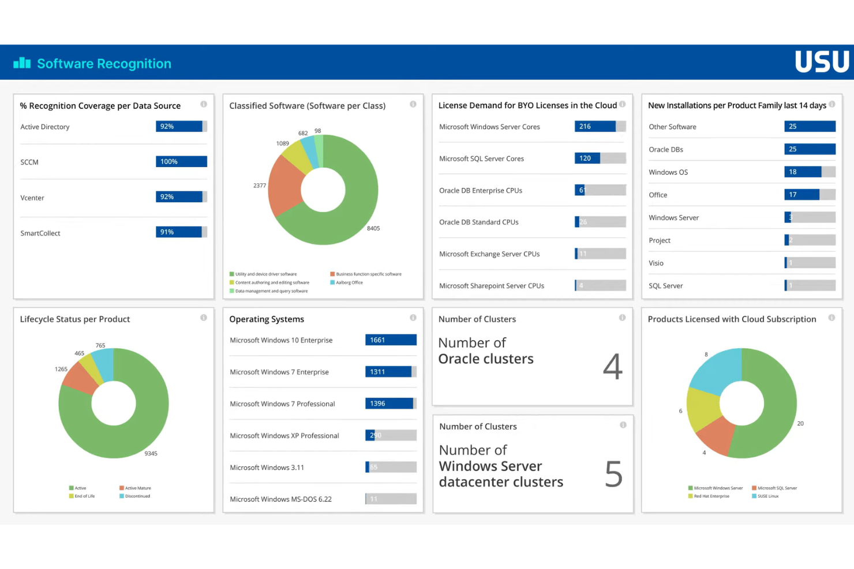
Task: Click the Software Recognition dashboard title
Action: (104, 63)
